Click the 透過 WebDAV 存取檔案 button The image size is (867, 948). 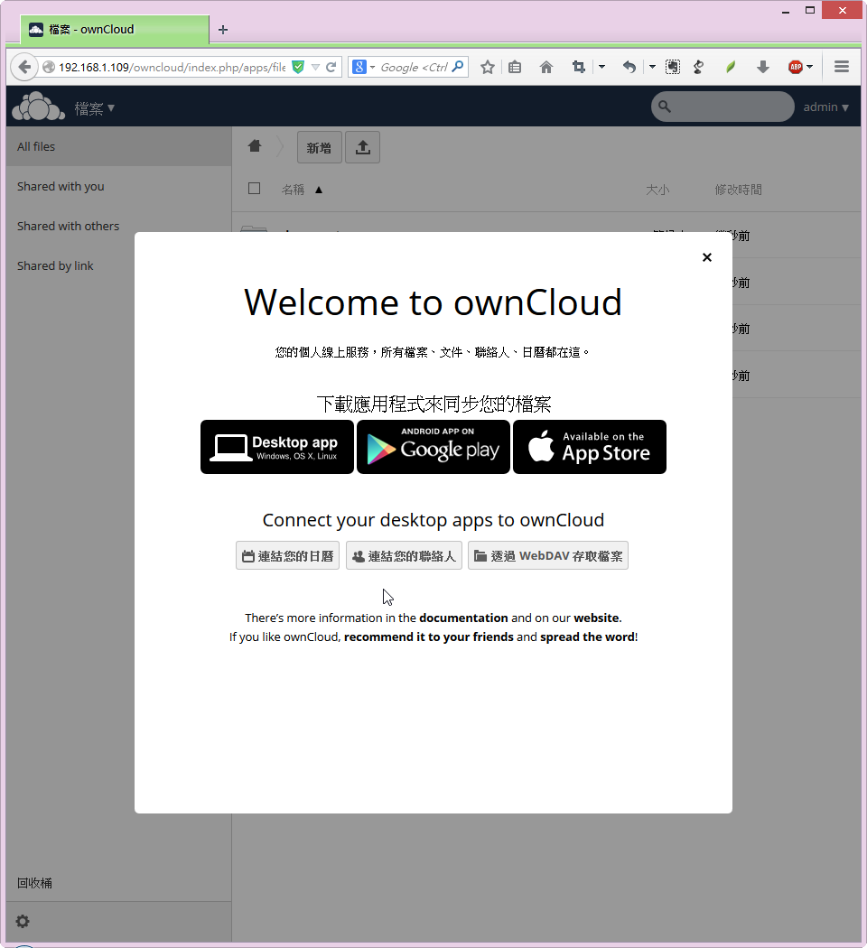(548, 555)
